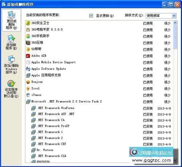Select Apple Mobile Device Support entry text

pyautogui.click(x=54, y=62)
